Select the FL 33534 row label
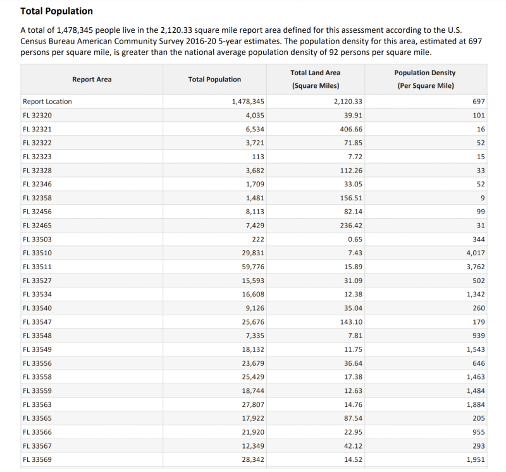Screen dimensions: 506x472 (37, 294)
